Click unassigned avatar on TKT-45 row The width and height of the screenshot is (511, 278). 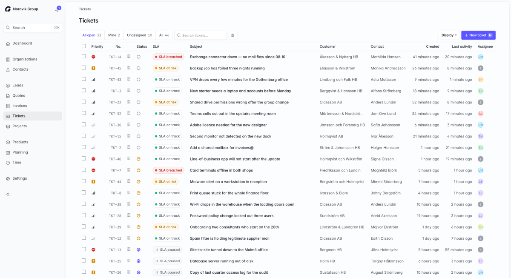(x=480, y=68)
